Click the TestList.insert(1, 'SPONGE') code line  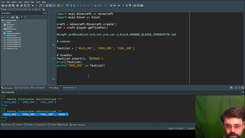[80, 59]
